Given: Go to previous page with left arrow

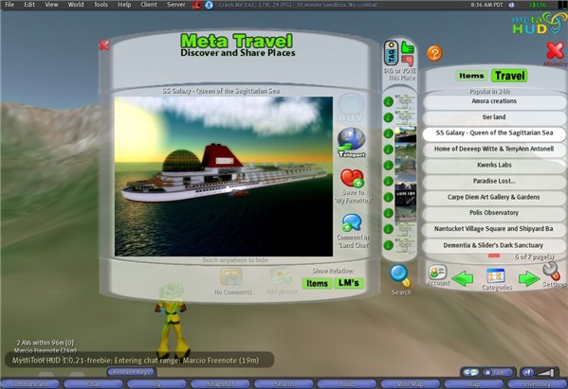Looking at the screenshot, I should tap(463, 278).
